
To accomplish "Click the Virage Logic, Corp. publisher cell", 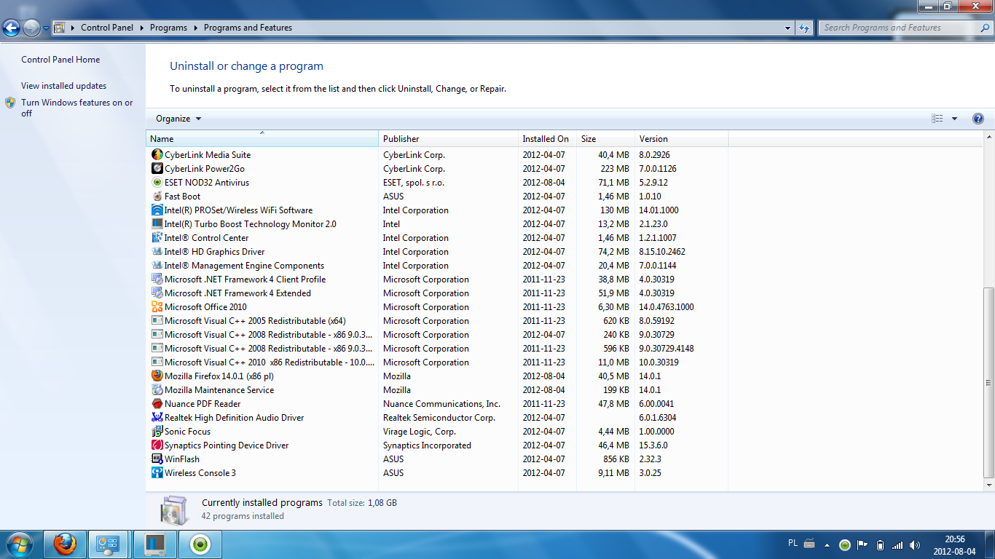I will 420,432.
